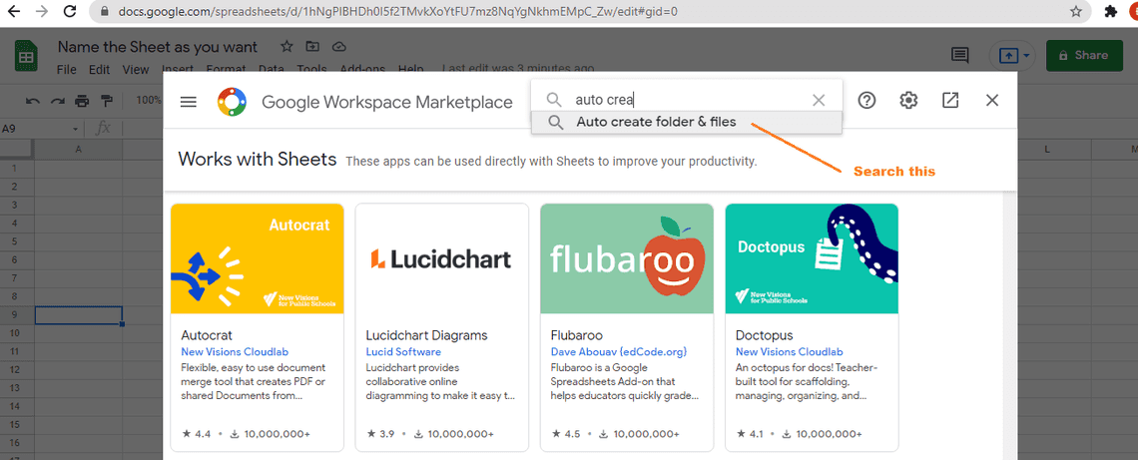Open Marketplace help question mark icon
Screen dimensions: 1138x460
(x=866, y=100)
